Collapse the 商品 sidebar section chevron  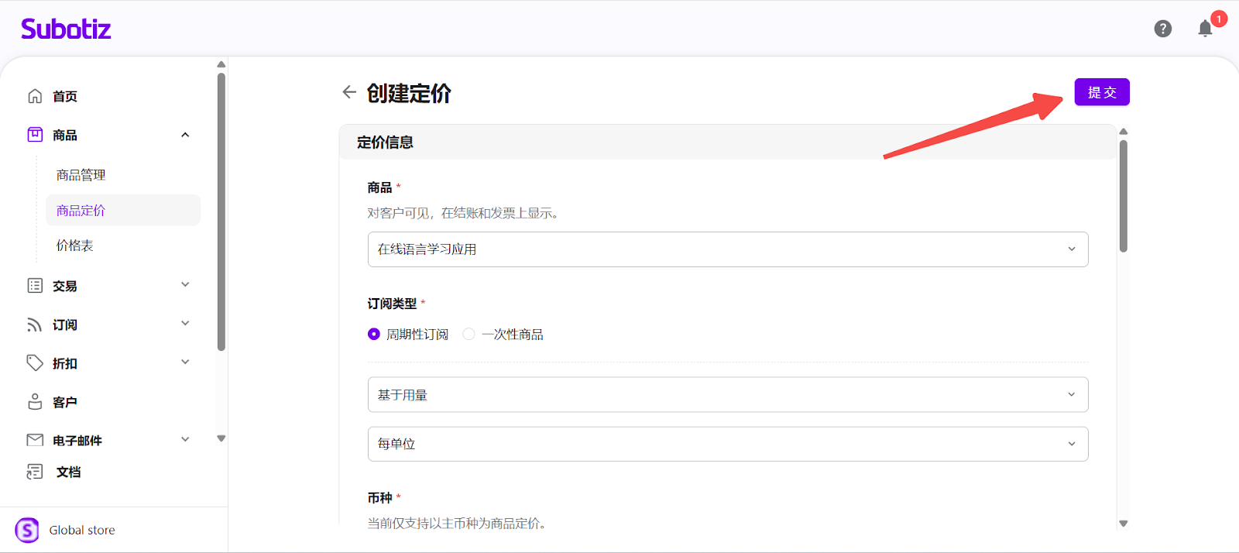(185, 135)
